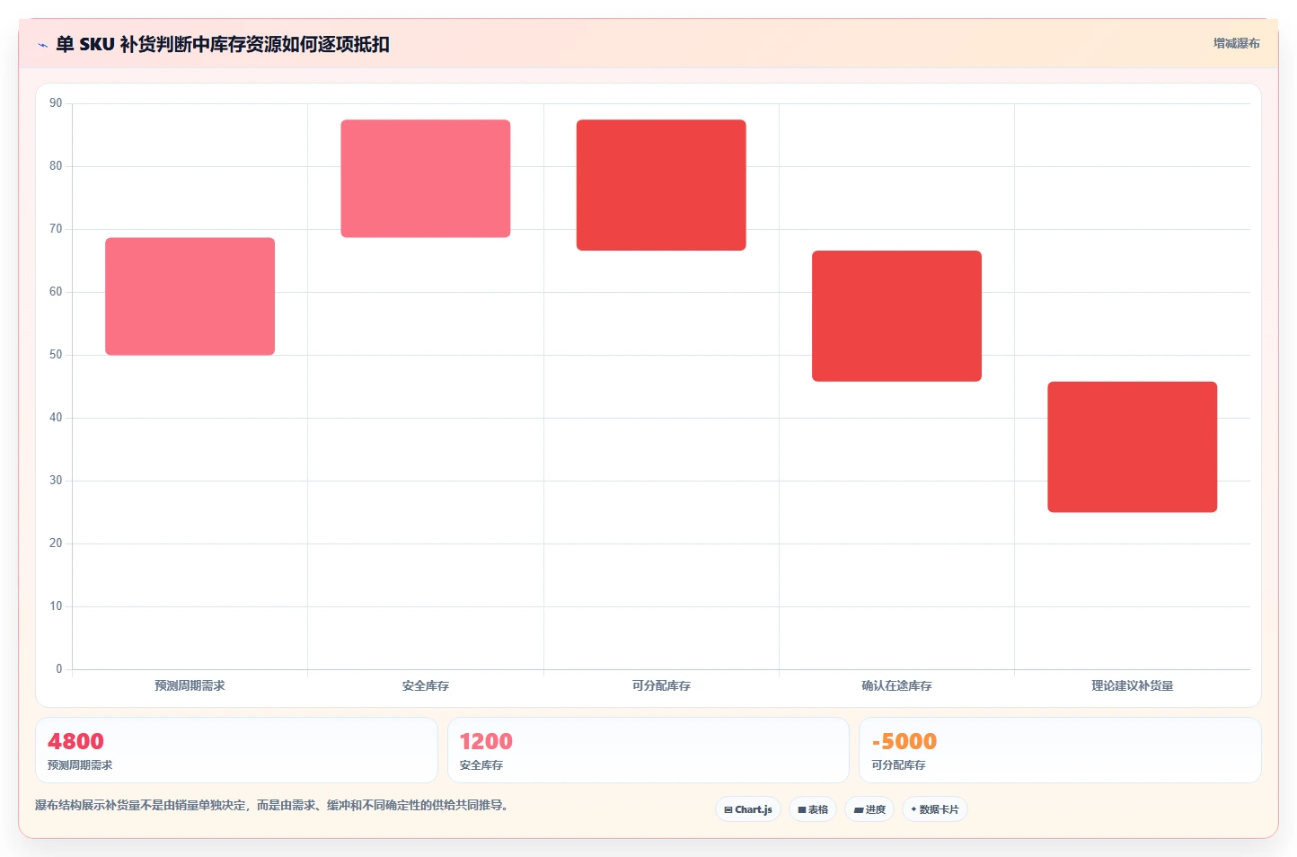Click the 理论建议补货量 red bar
The height and width of the screenshot is (857, 1297).
click(1133, 447)
